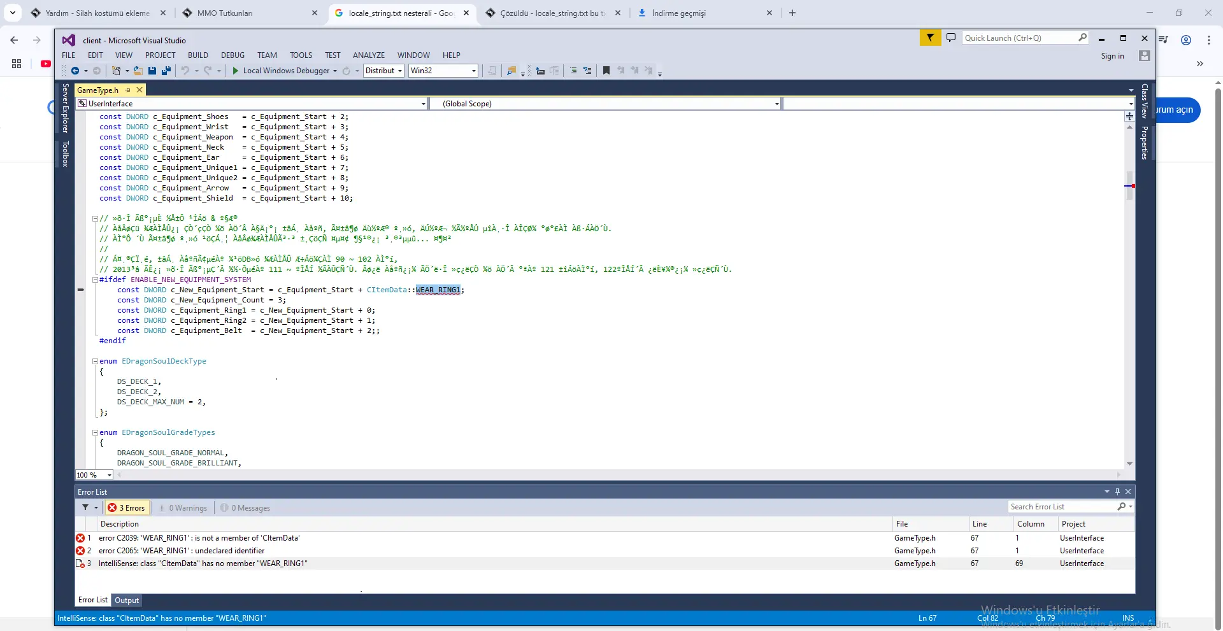Image resolution: width=1223 pixels, height=631 pixels.
Task: Click the Sign in link
Action: pos(1113,56)
